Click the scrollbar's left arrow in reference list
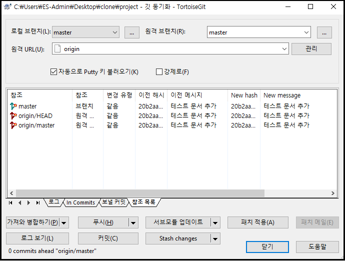Screen dimensions: 345x261 (11, 193)
